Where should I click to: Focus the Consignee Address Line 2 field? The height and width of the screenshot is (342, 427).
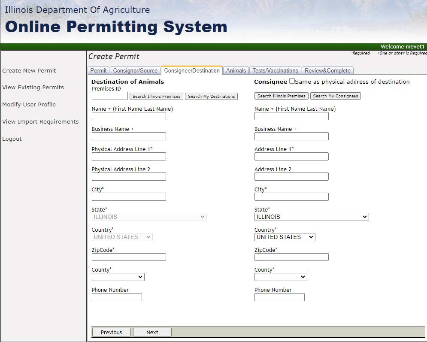(x=291, y=177)
